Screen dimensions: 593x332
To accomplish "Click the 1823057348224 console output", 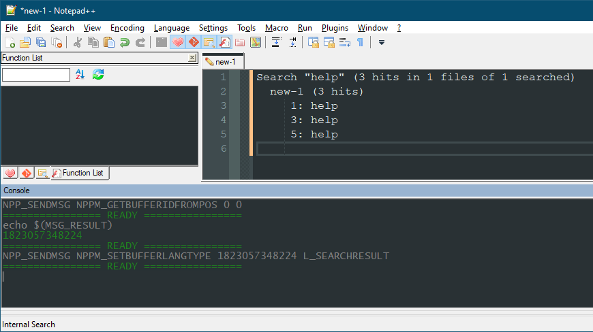I will click(x=42, y=235).
